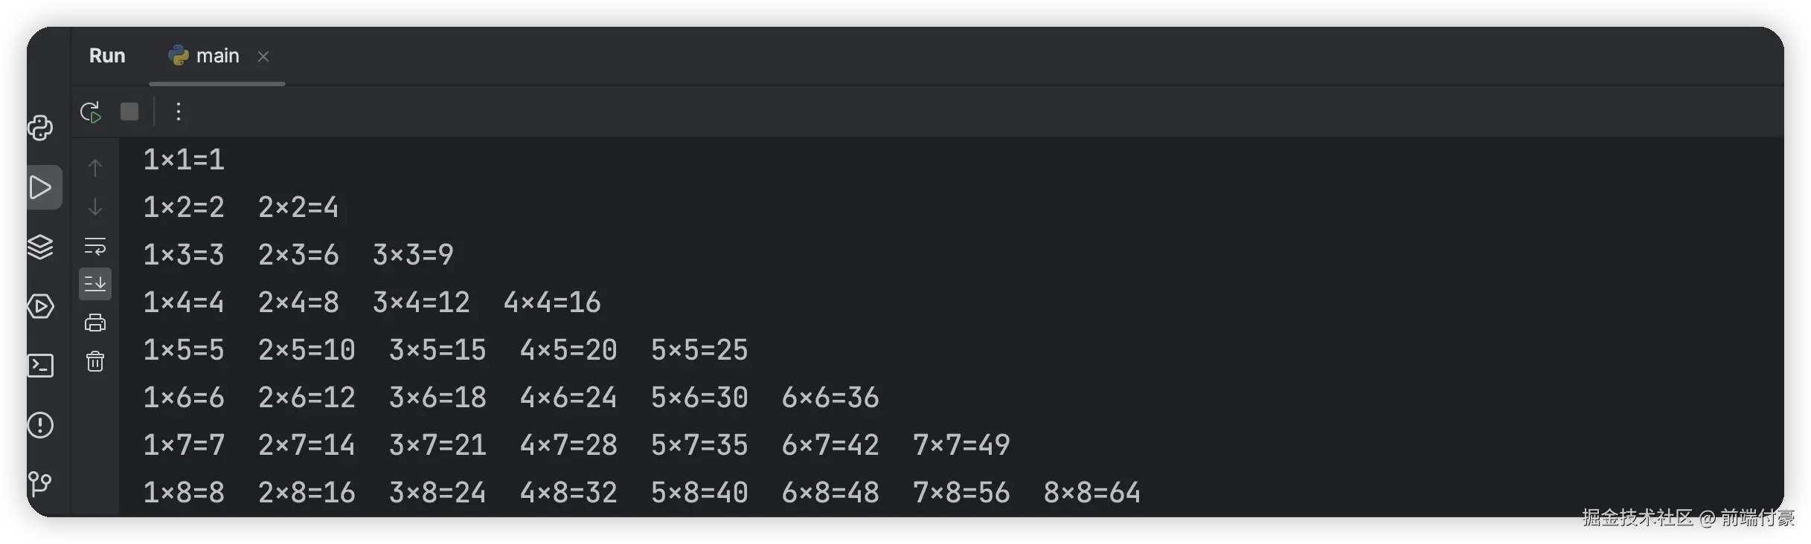This screenshot has height=544, width=1811.
Task: Open the three-dot more options menu
Action: coord(178,111)
